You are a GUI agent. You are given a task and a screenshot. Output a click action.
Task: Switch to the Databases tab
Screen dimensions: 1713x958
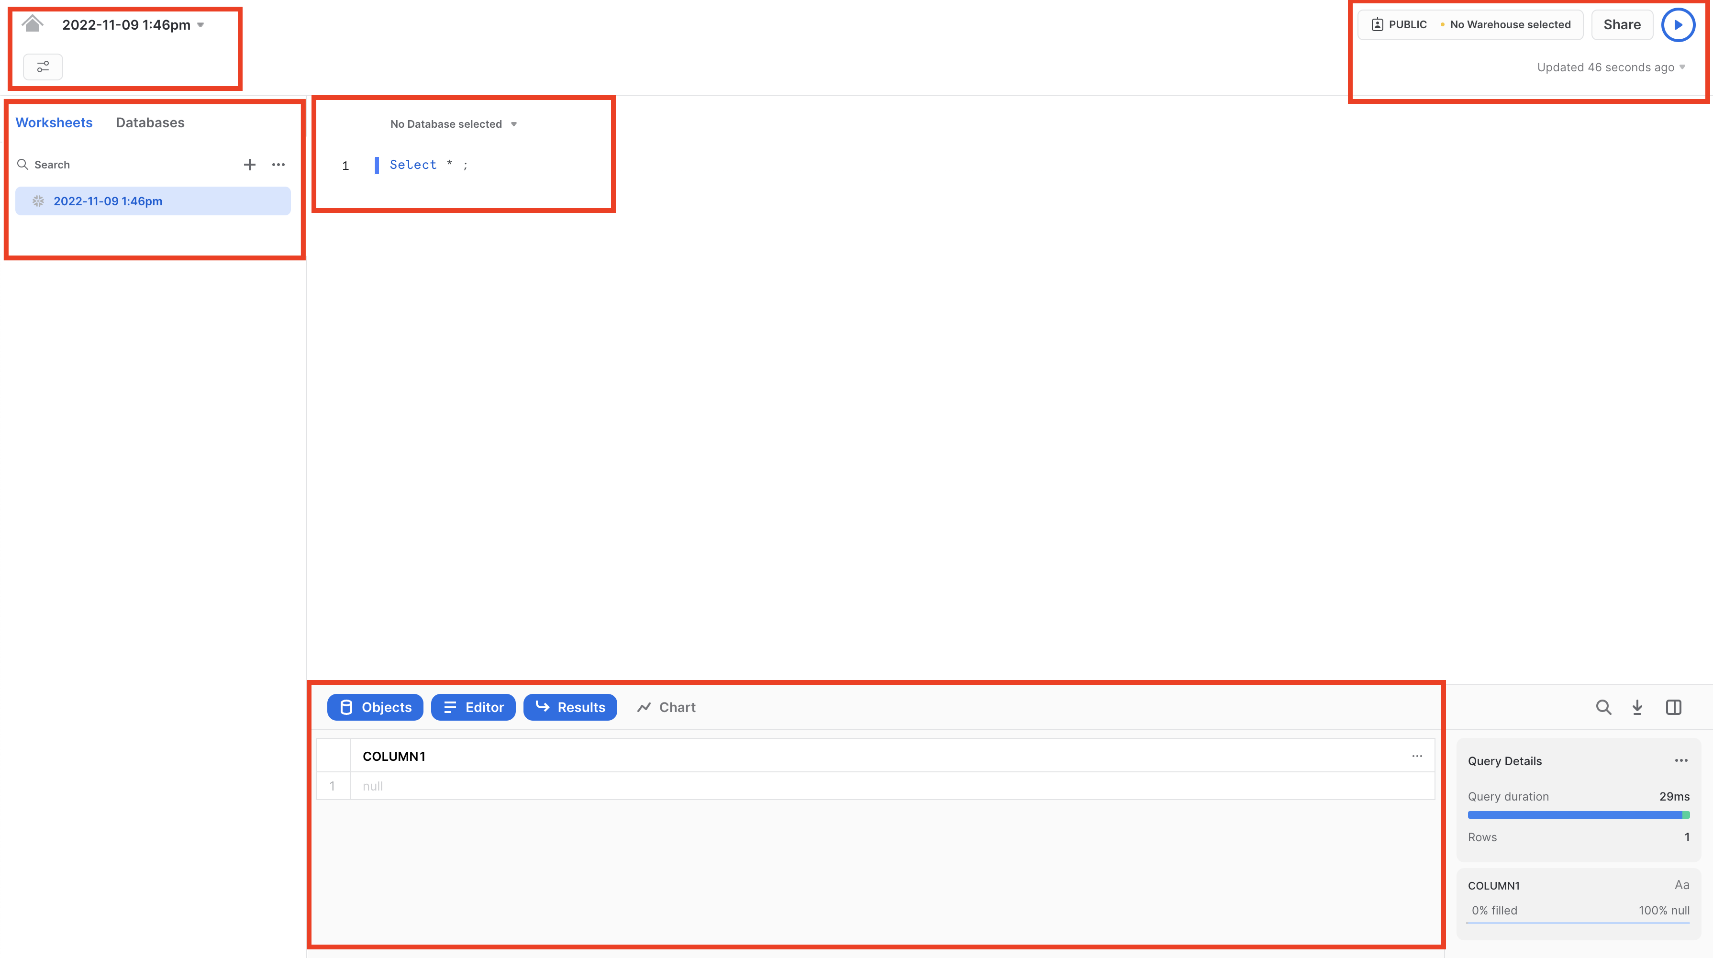(x=150, y=123)
